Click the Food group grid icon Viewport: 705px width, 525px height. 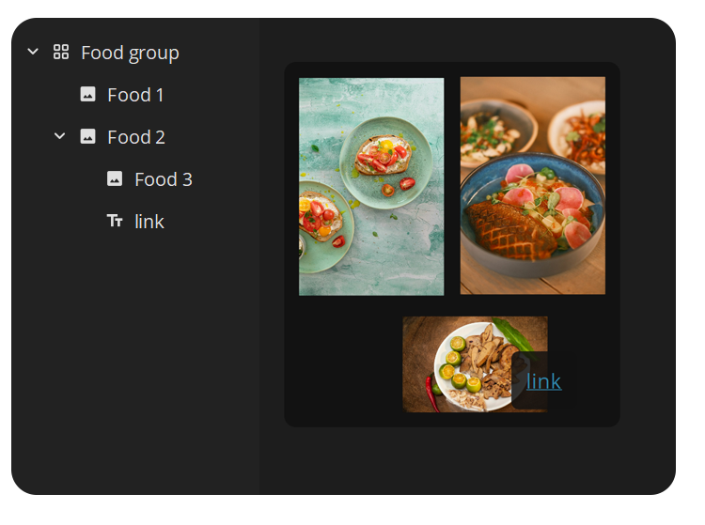[x=61, y=52]
